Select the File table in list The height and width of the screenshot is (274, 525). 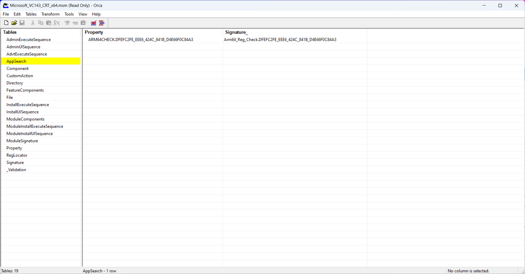(x=41, y=97)
